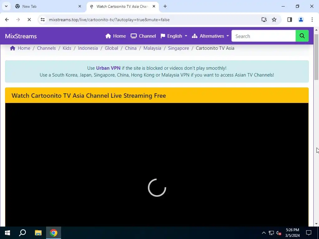Open the network tray icon

pos(271,233)
